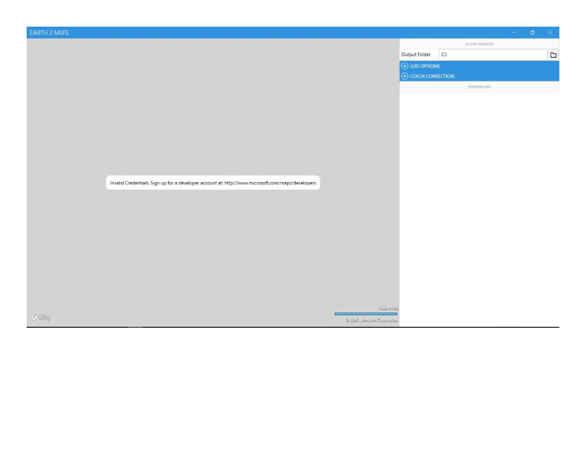This screenshot has height=453, width=586.
Task: Click into the Output Folder path field
Action: pos(491,55)
